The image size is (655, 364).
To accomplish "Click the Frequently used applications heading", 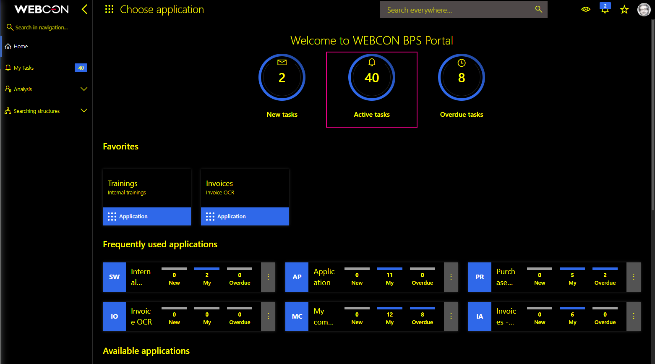I will (x=160, y=244).
